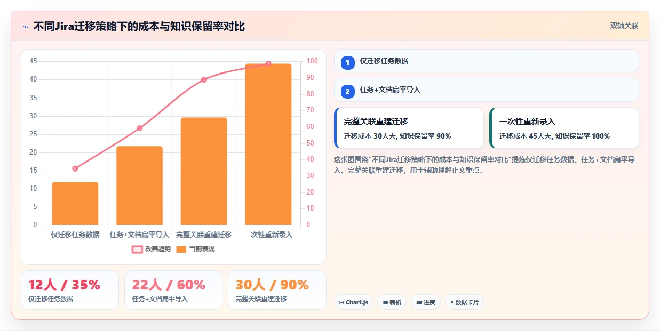Click the trend line point above 任务+文档扁平导入
This screenshot has height=331, width=660.
[x=139, y=128]
